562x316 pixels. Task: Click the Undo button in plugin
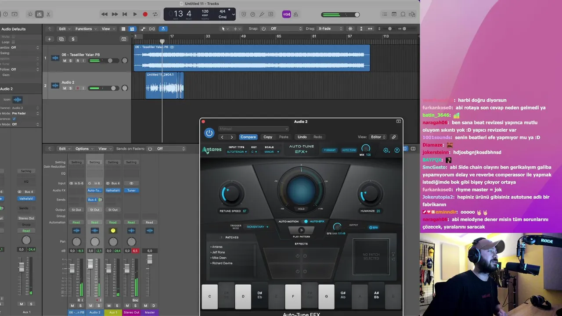tap(302, 137)
